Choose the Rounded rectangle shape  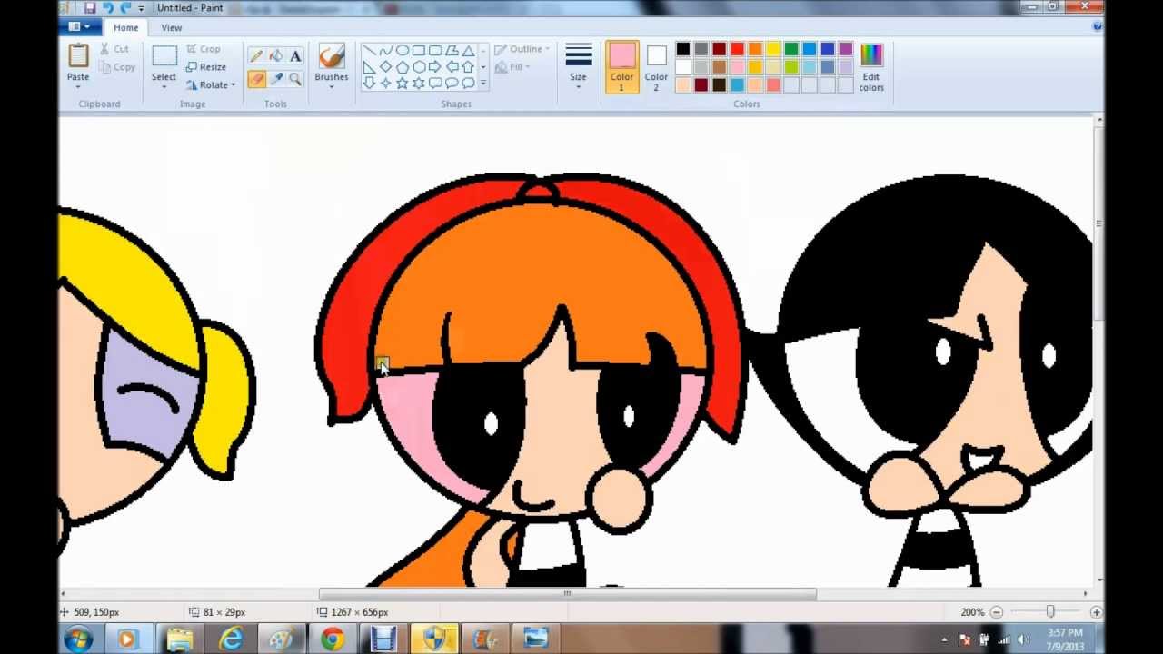point(434,51)
